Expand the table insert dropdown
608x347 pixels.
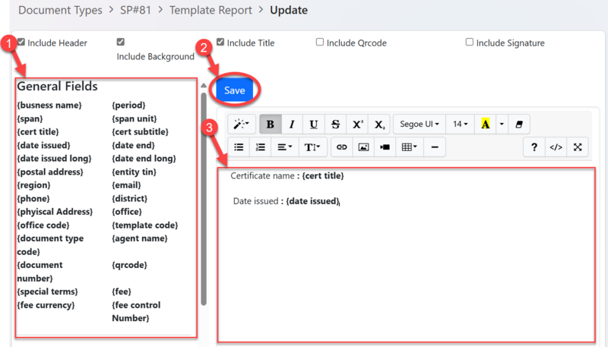pyautogui.click(x=409, y=147)
